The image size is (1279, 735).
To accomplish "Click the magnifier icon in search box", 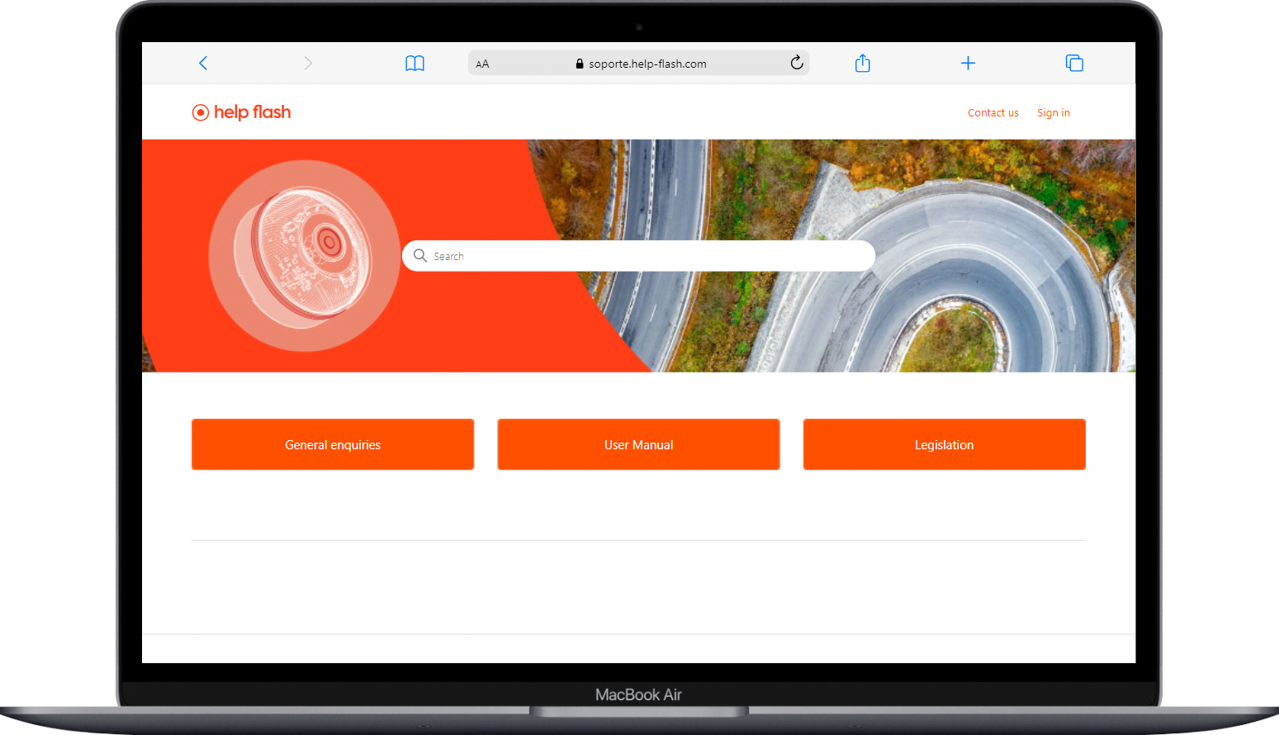I will 420,255.
